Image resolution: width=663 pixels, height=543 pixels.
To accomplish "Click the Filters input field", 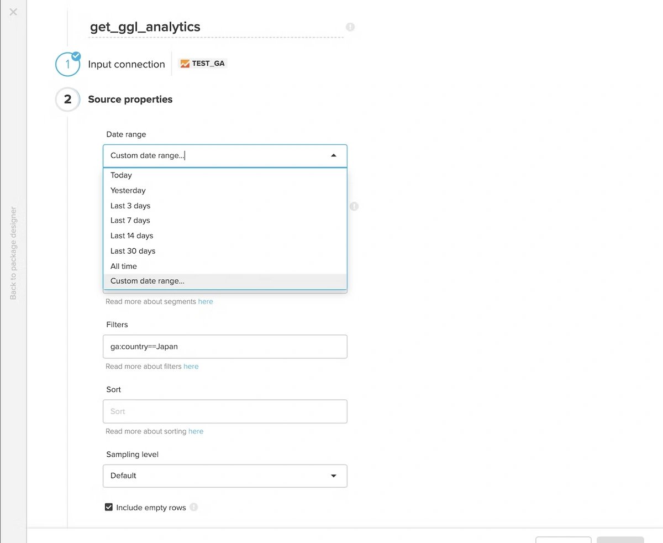I will coord(225,347).
